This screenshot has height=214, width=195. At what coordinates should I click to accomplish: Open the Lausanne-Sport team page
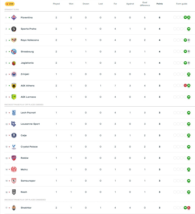click(x=30, y=124)
